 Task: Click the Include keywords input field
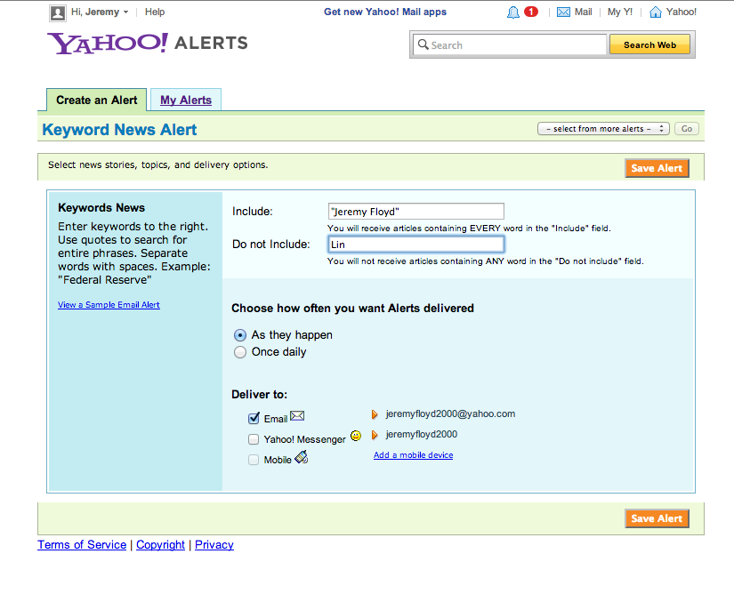point(416,211)
